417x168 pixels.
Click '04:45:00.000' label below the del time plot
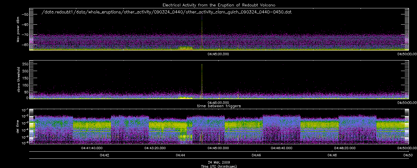(218, 148)
